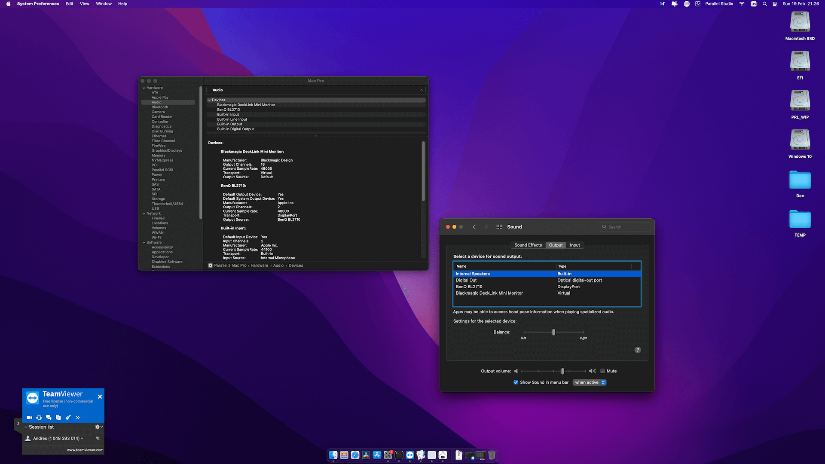This screenshot has height=464, width=825.
Task: Select Bluetooth in Mac Pro sidebar
Action: [160, 107]
